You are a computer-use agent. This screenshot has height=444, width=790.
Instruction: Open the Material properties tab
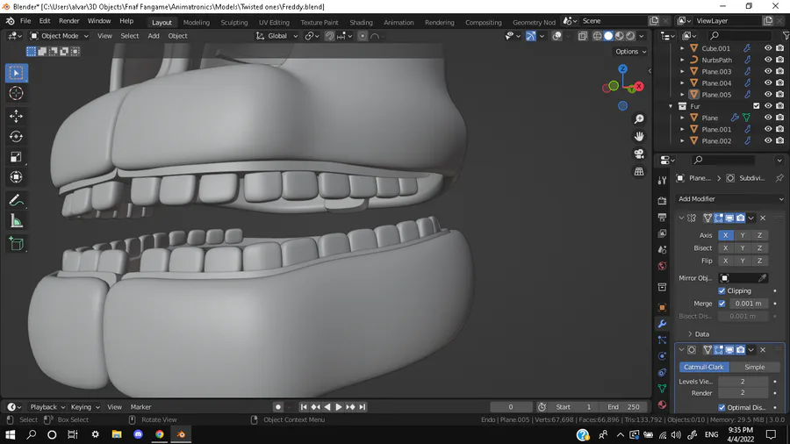tap(662, 405)
